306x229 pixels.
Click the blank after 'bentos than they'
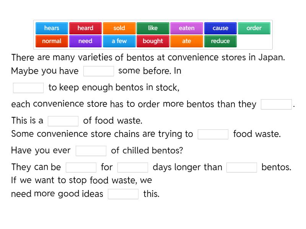click(x=276, y=105)
